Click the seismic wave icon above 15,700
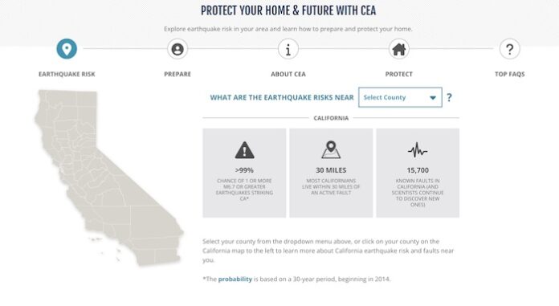559x306 pixels. [x=418, y=150]
